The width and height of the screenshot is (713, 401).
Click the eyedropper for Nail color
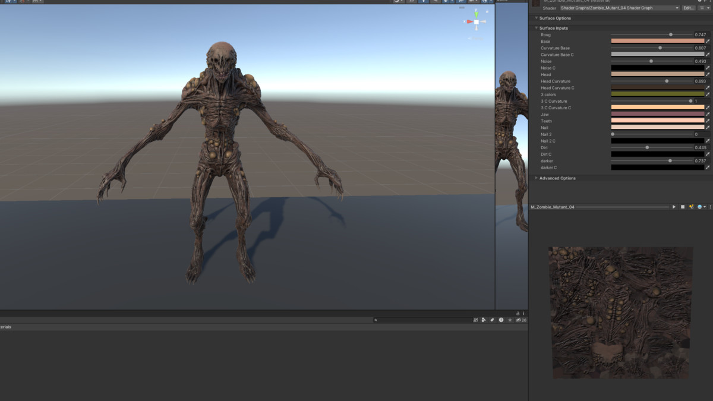click(708, 128)
